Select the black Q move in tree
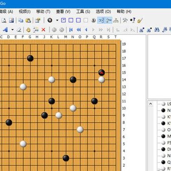 166,162
